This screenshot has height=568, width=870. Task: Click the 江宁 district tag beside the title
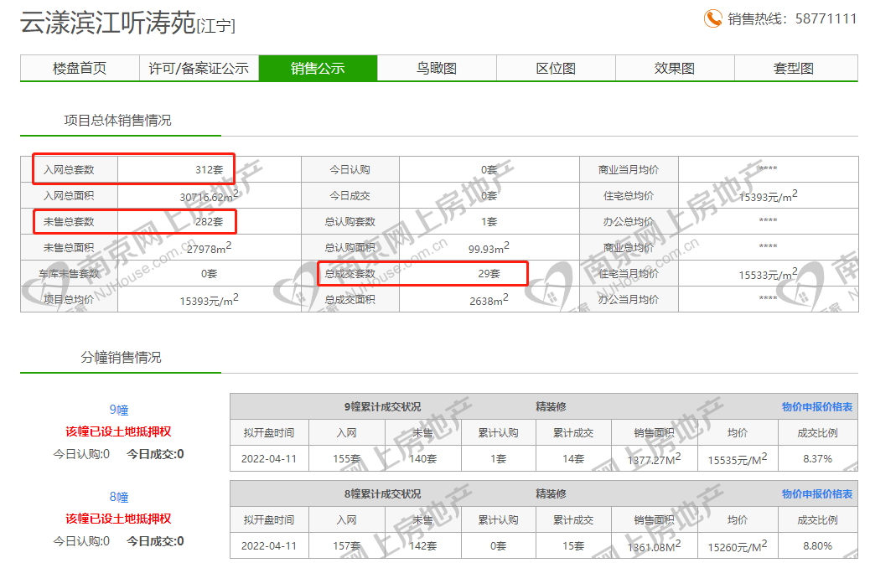[x=216, y=27]
